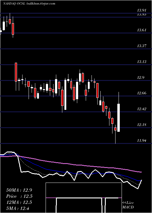
Task: Click the 13.91 price level label
Action: tap(142, 10)
